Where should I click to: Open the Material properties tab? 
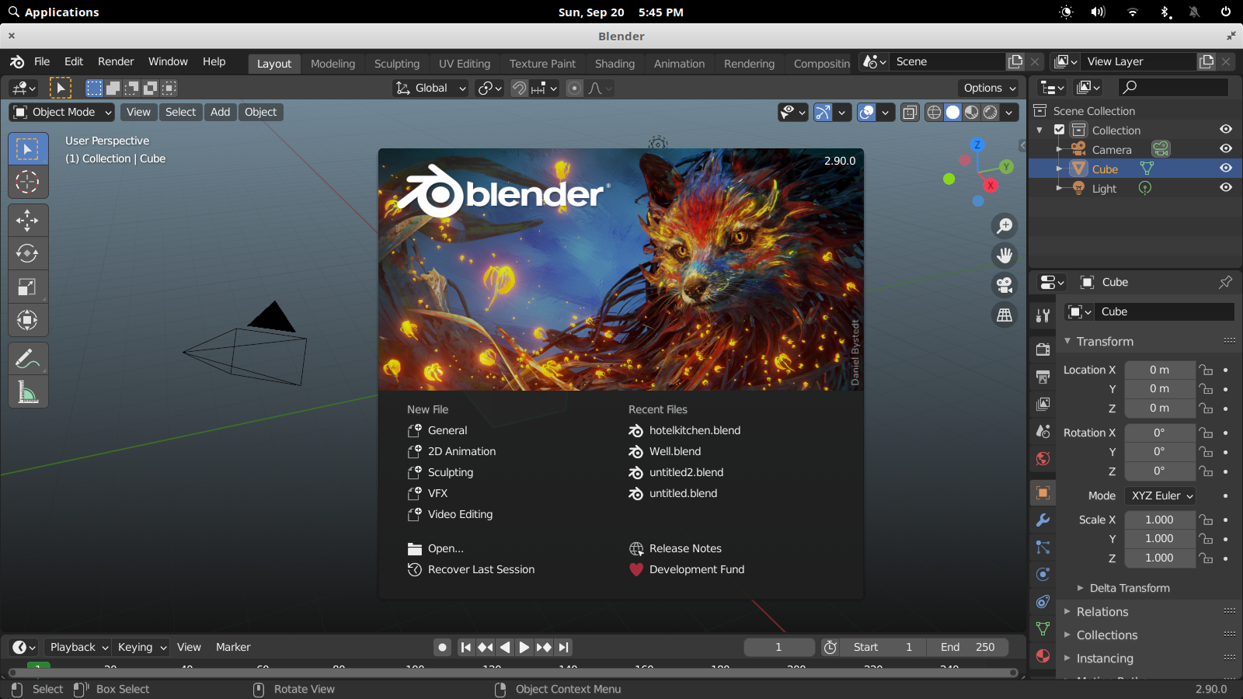1043,656
